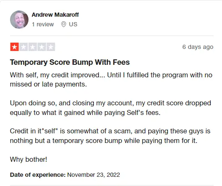Click the first paragraph about credit improving
This screenshot has height=186, width=222.
click(x=111, y=79)
